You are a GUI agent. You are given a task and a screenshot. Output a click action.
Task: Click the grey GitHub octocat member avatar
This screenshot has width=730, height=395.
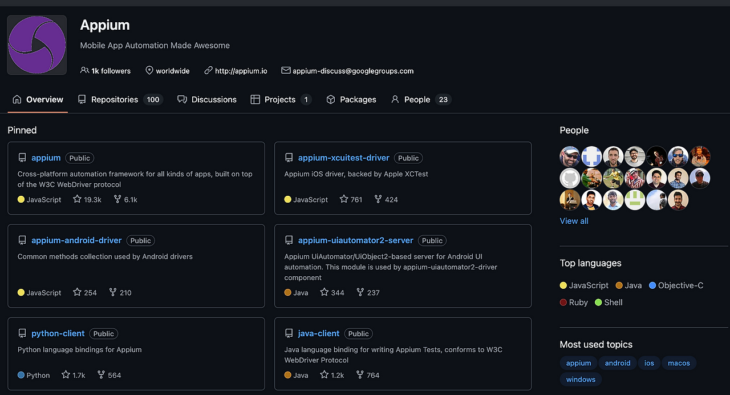click(570, 178)
